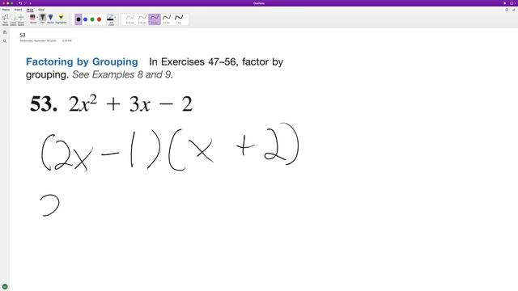Switch to the Insert ribbon tab
Image resolution: width=518 pixels, height=291 pixels.
pos(18,10)
